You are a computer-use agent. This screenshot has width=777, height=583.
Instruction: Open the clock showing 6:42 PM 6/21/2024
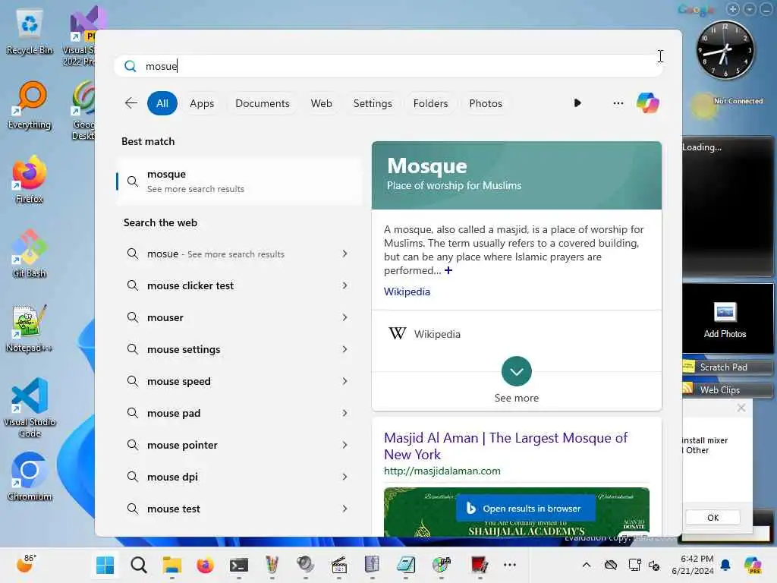coord(693,565)
